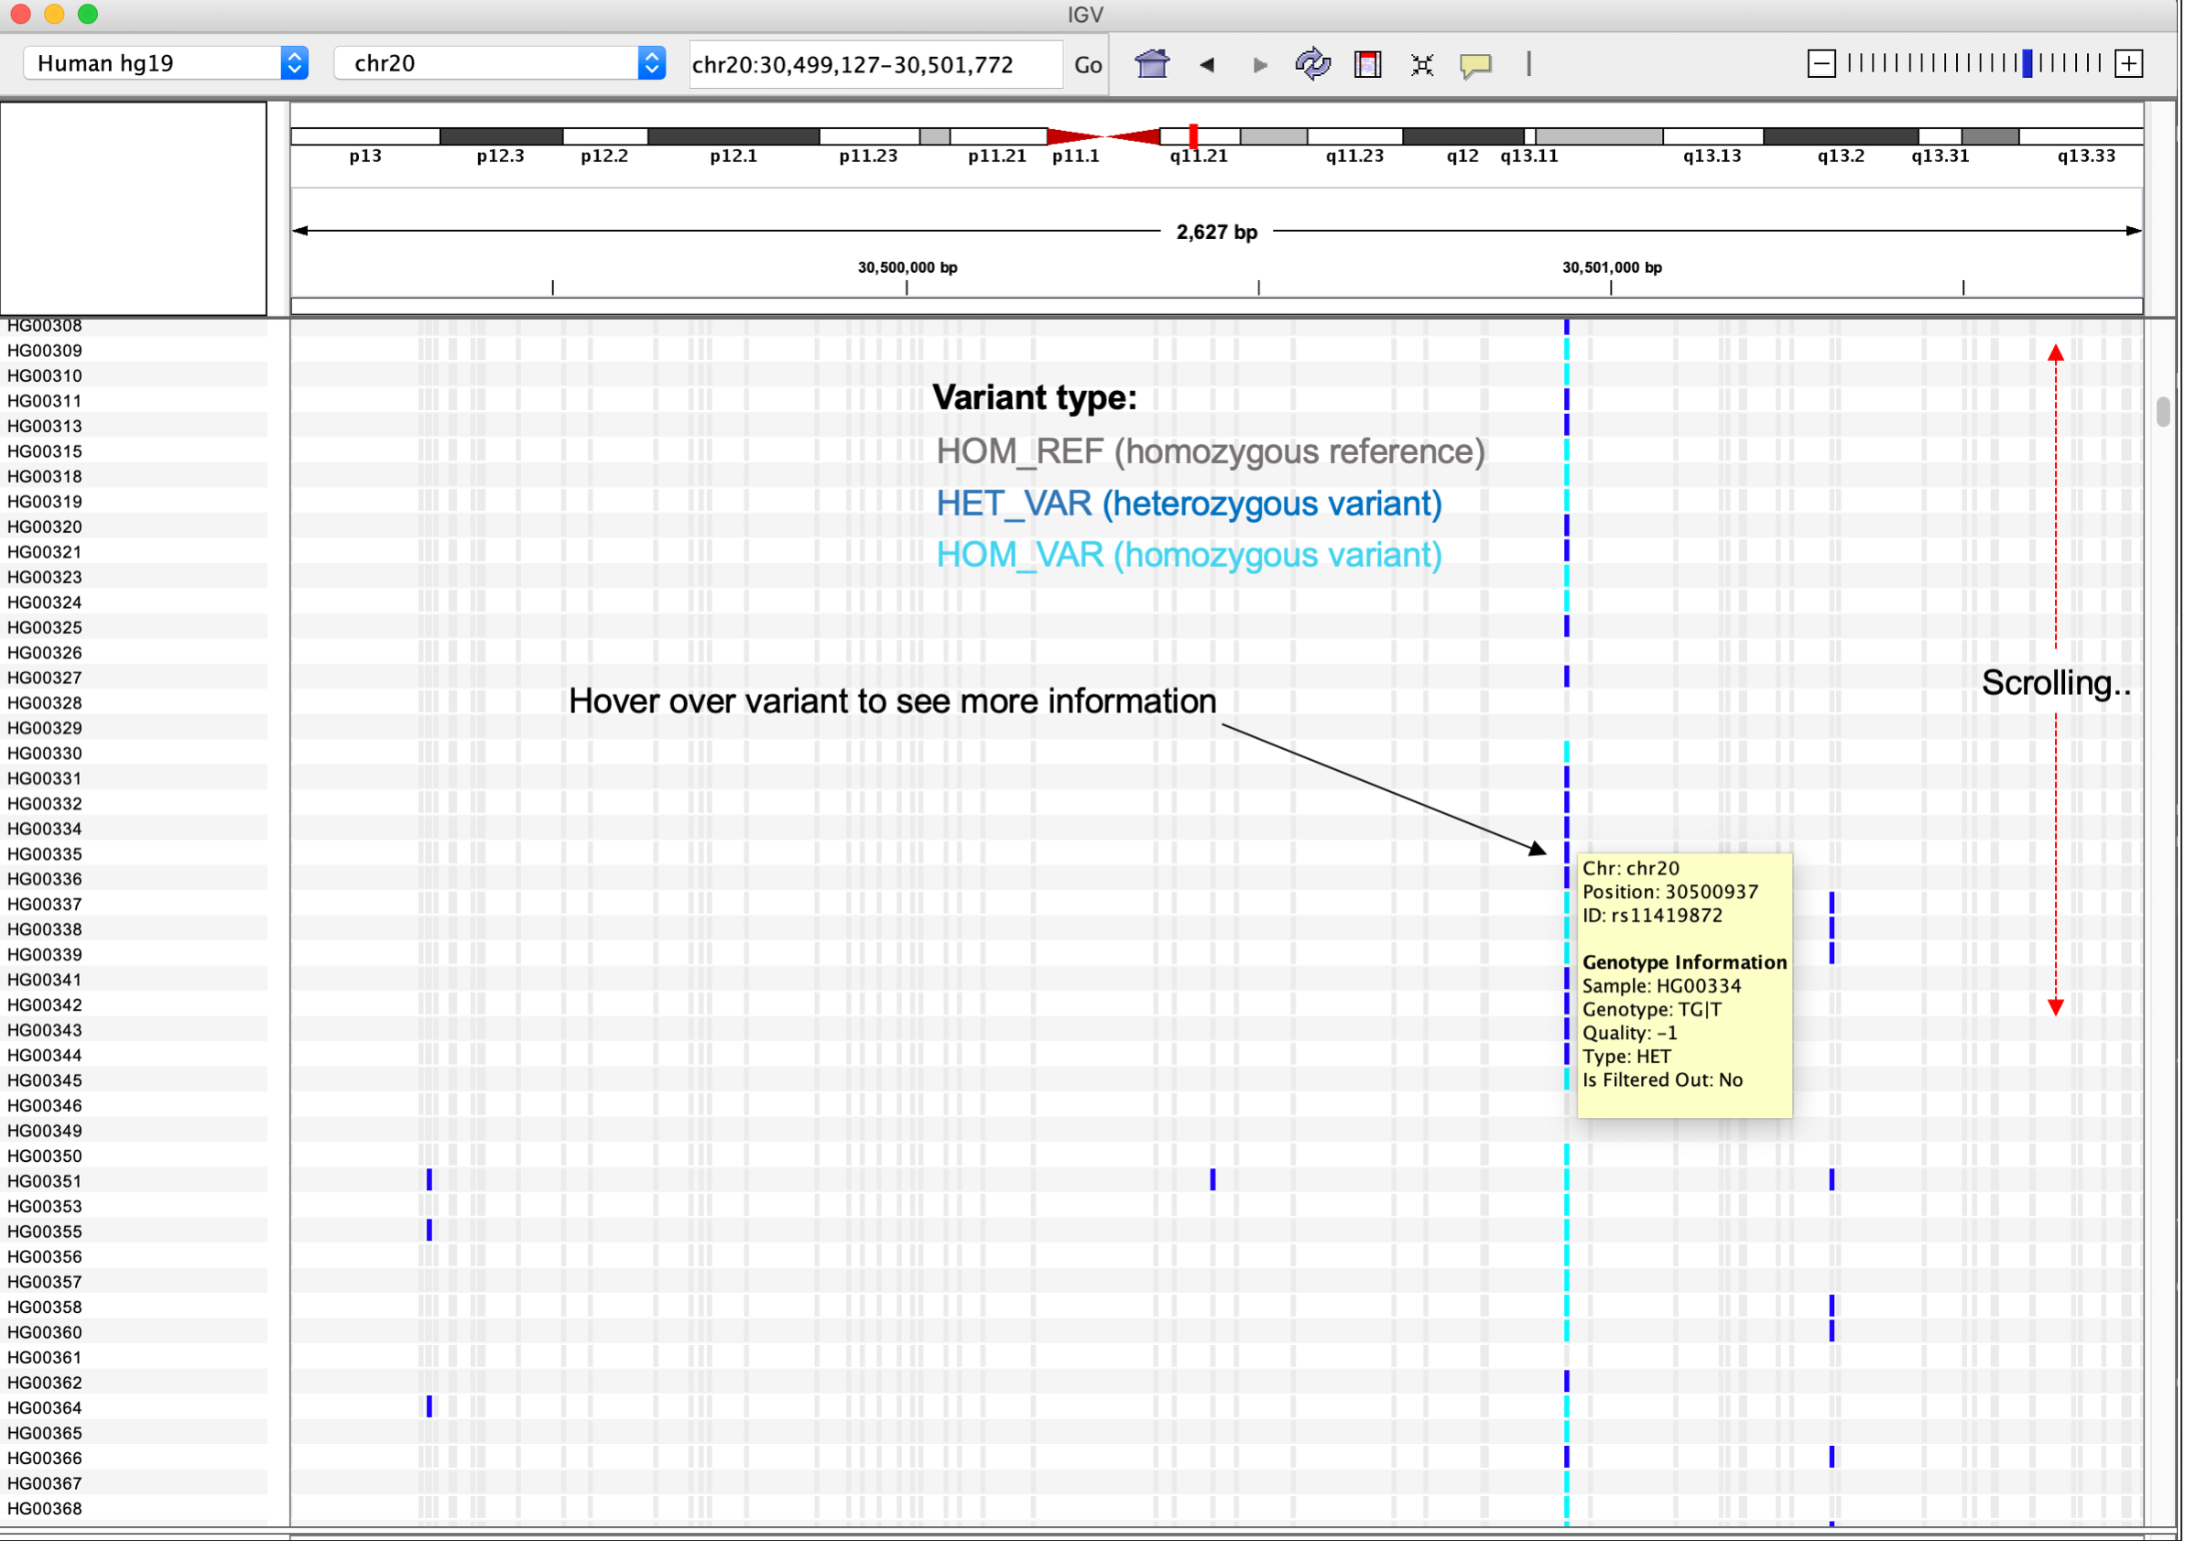2185x1541 pixels.
Task: Zoom out with the minus button
Action: point(1821,64)
